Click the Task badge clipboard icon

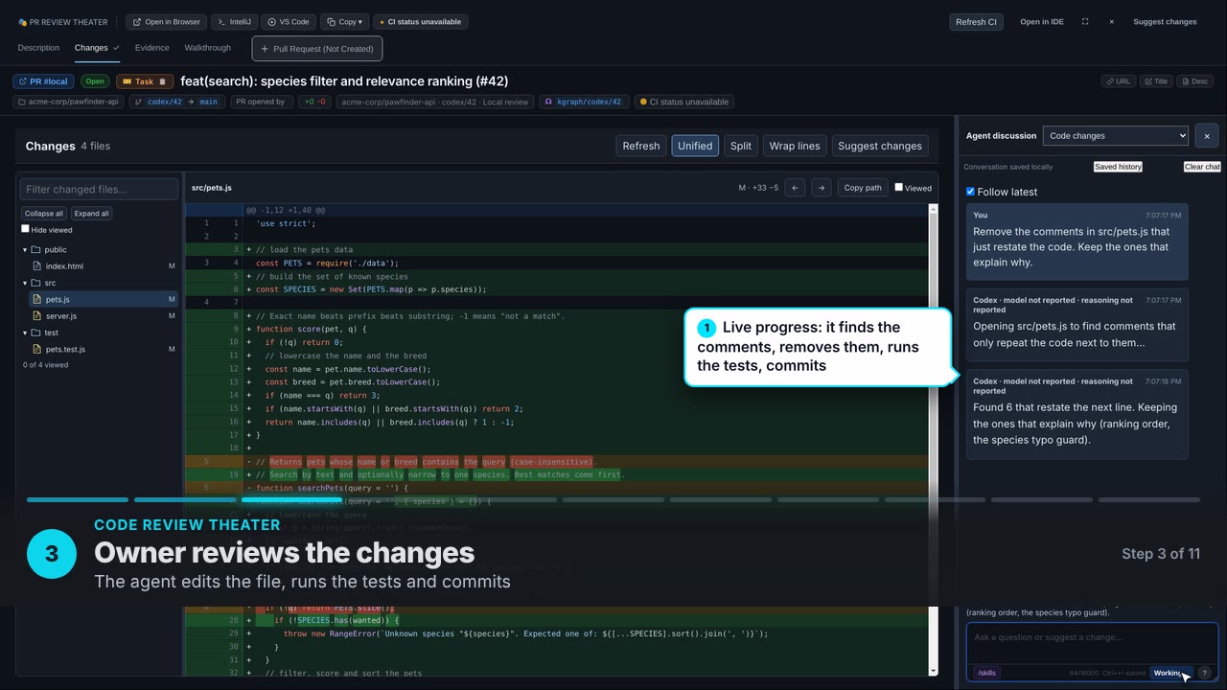[x=162, y=82]
